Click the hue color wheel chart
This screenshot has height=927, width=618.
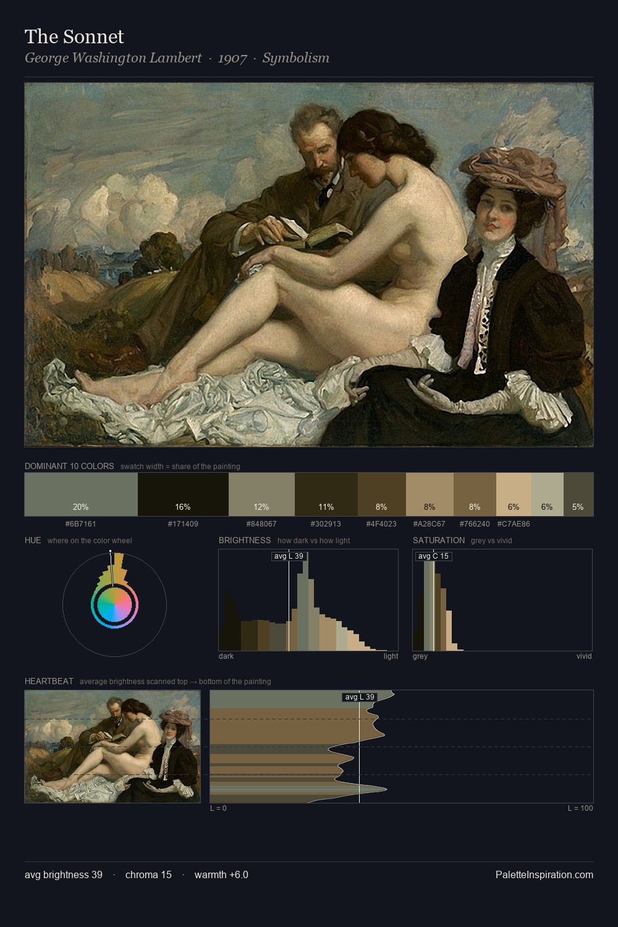pyautogui.click(x=114, y=604)
